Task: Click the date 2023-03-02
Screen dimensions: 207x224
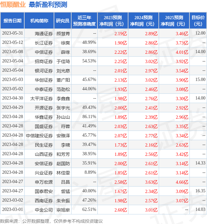Action: (12, 200)
